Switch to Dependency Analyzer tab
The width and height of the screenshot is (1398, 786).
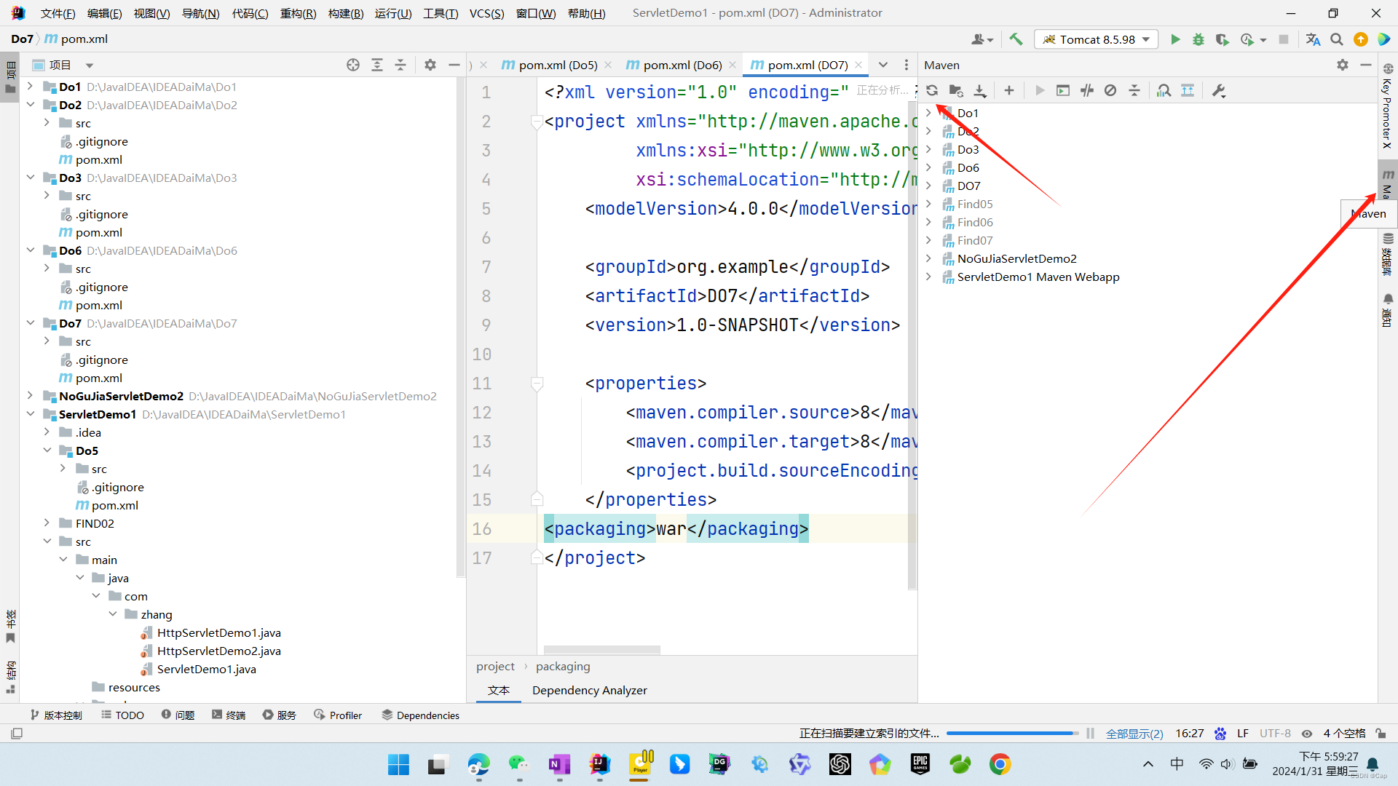pyautogui.click(x=589, y=690)
